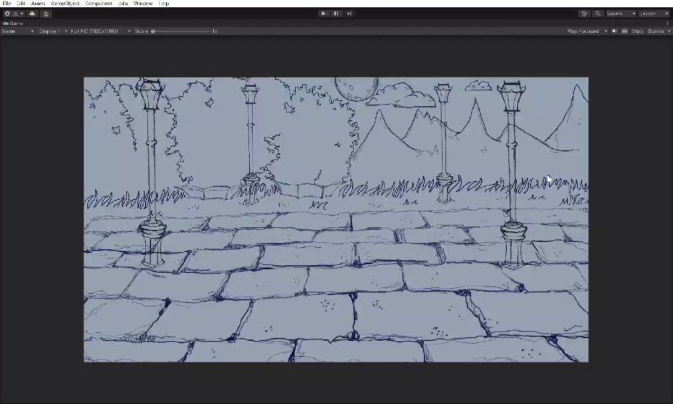Open the Layers dropdown
673x404 pixels.
[x=621, y=13]
